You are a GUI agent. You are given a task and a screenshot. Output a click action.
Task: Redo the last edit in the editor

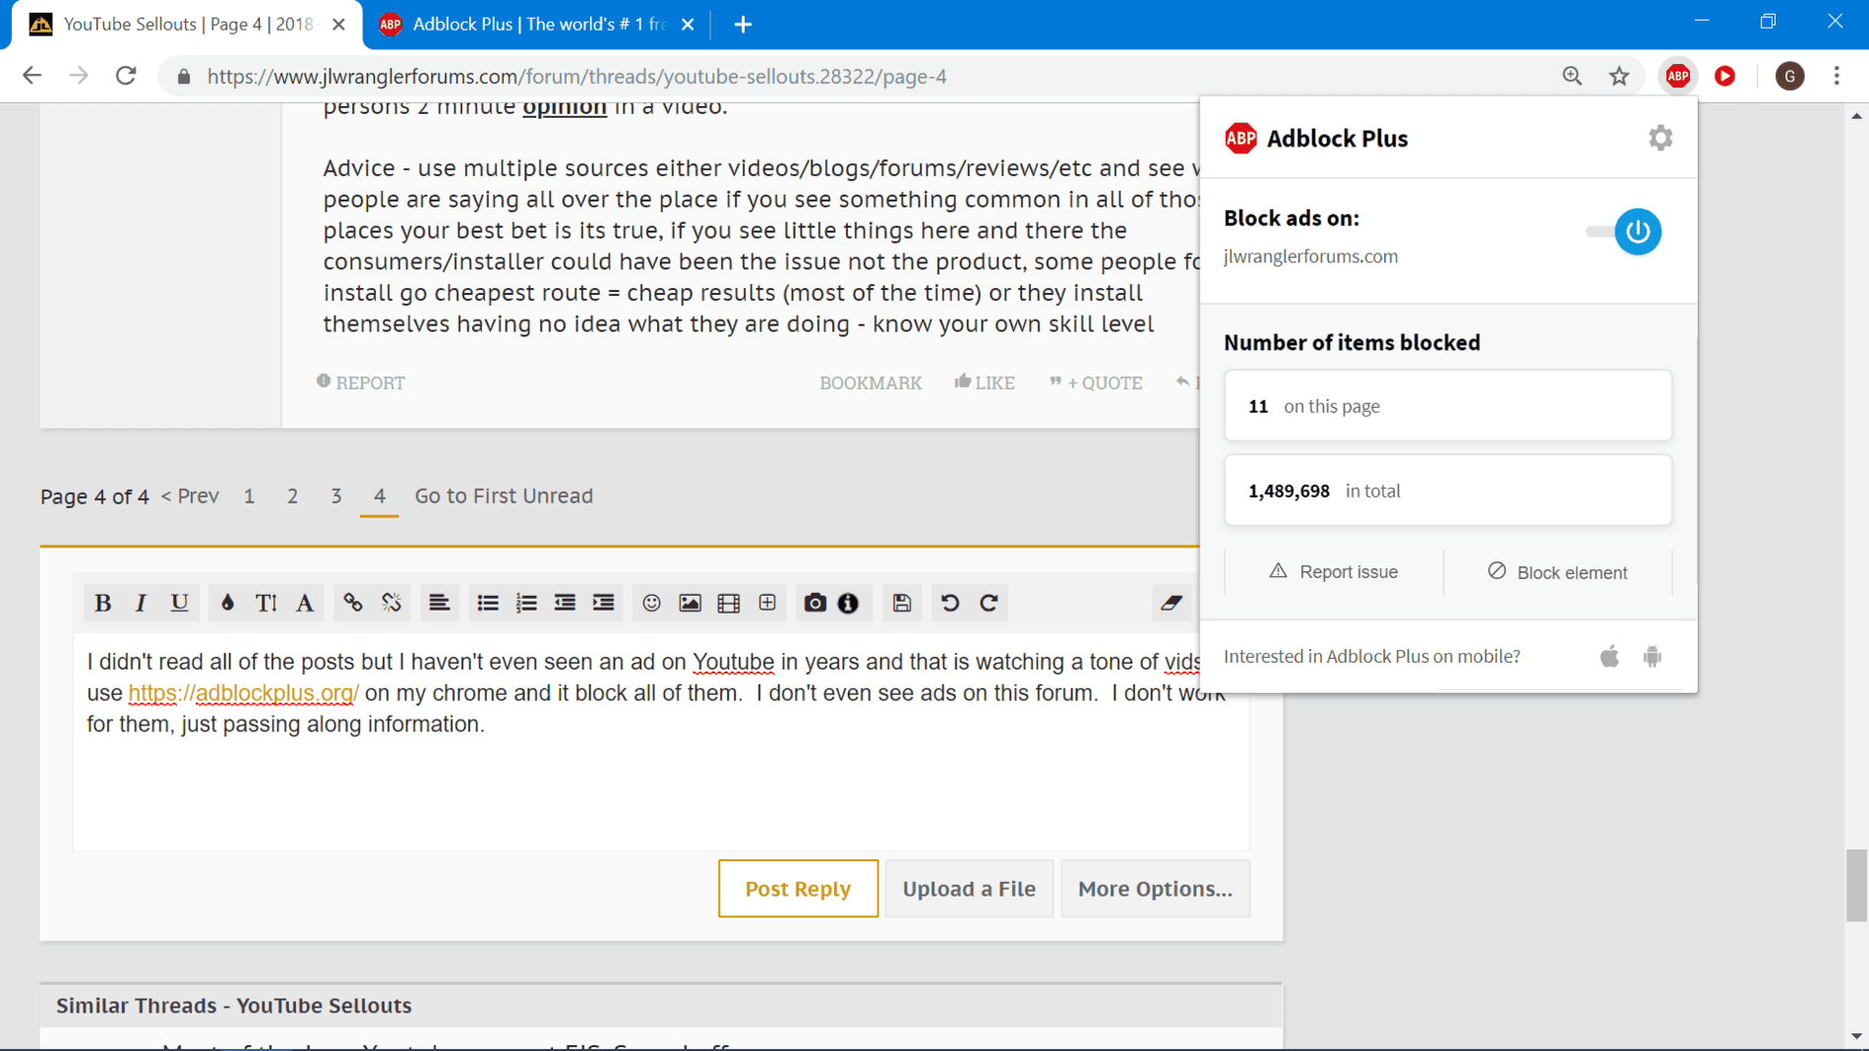point(989,603)
